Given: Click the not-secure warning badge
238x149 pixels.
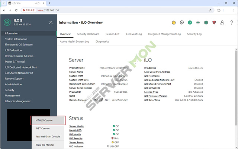Looking at the screenshot, I should (29, 10).
